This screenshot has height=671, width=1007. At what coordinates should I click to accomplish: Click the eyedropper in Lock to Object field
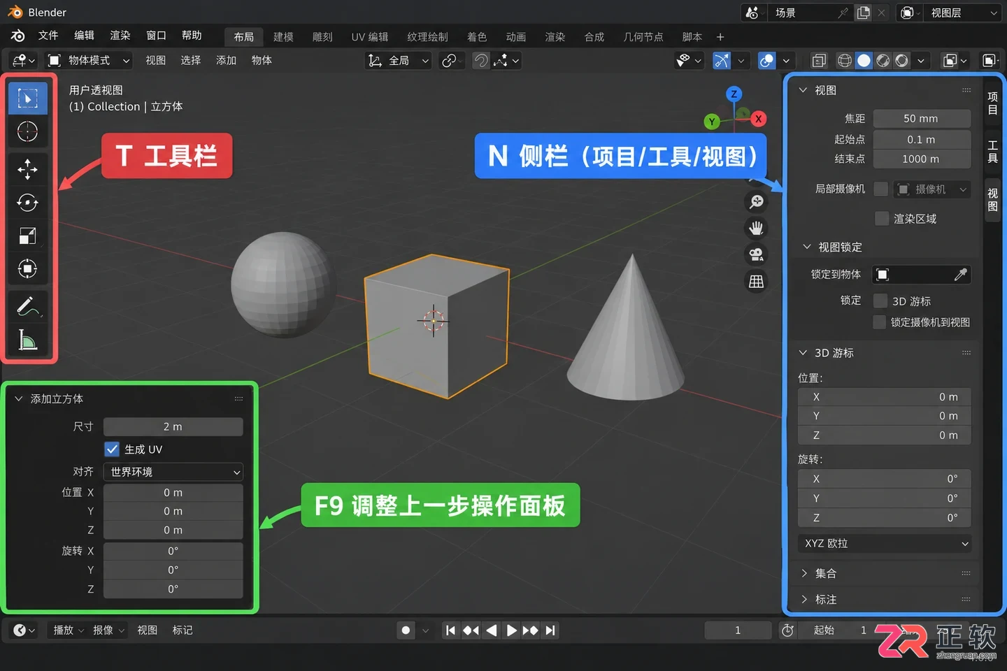coord(961,275)
